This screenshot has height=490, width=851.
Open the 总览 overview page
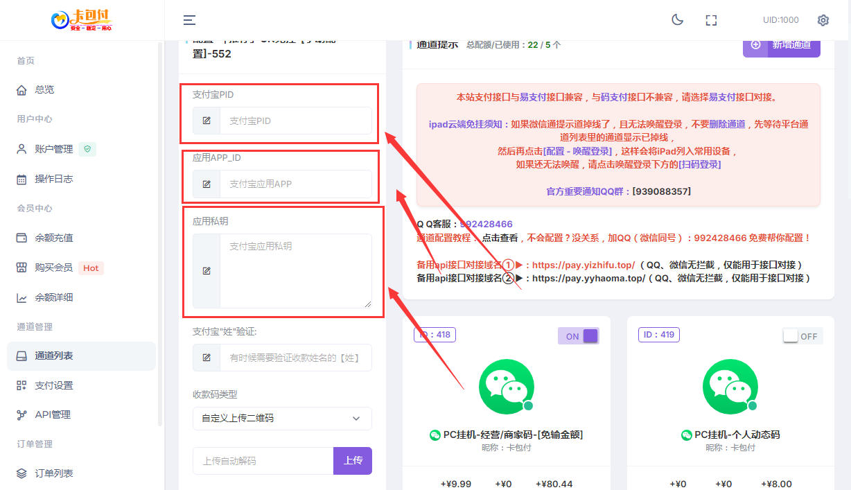[x=42, y=89]
